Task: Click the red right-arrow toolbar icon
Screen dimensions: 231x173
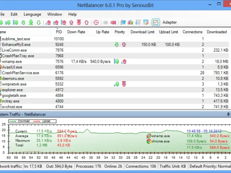Action: pos(113,22)
